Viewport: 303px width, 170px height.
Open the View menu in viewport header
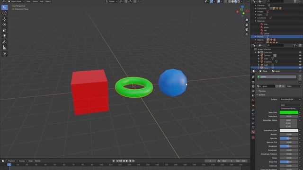point(28,1)
